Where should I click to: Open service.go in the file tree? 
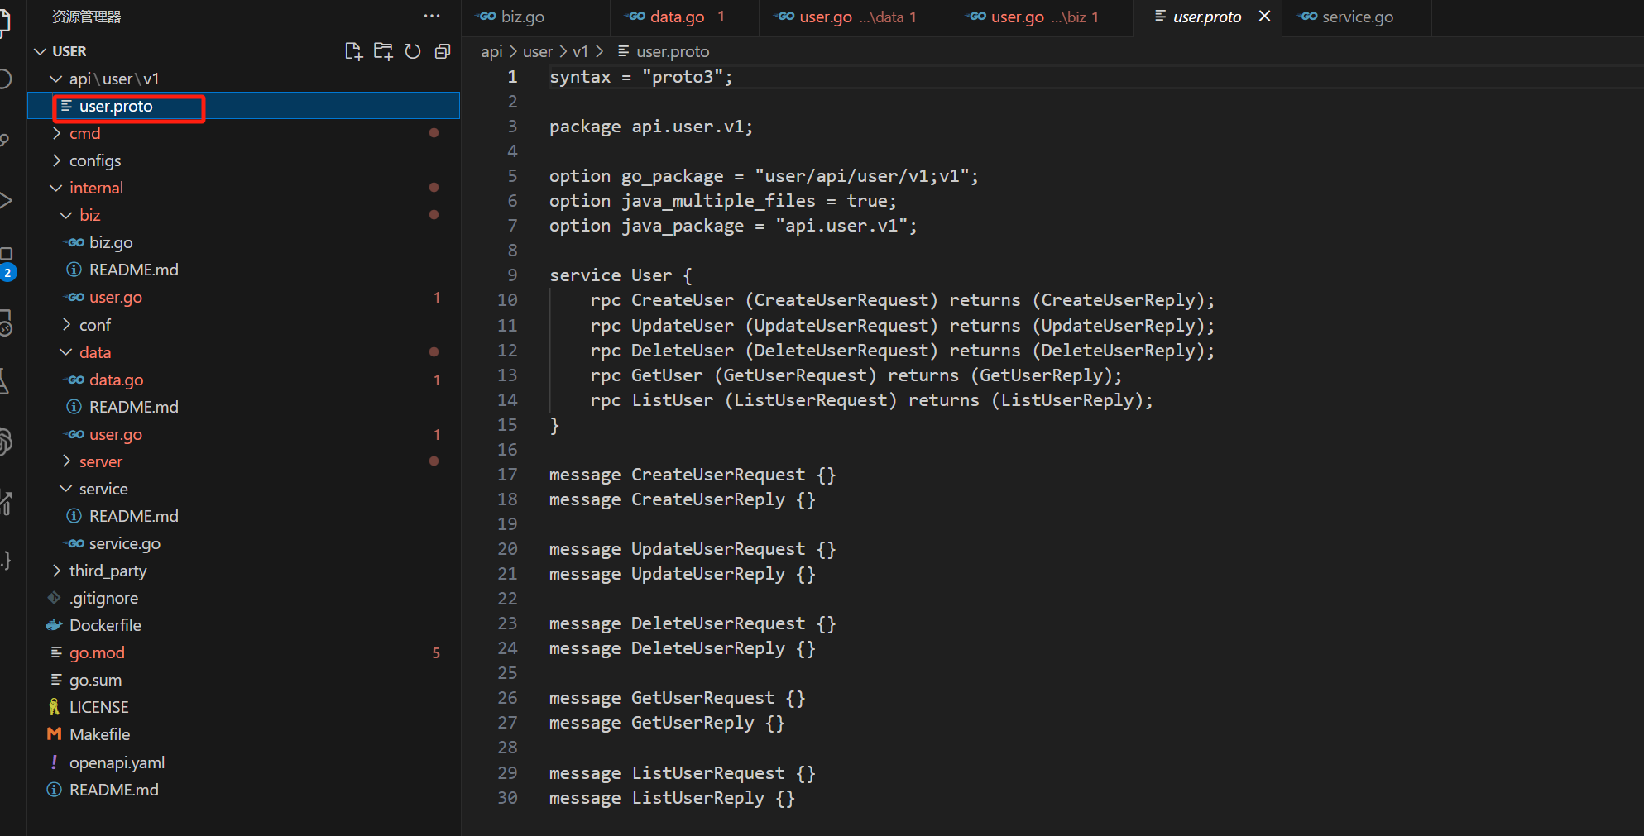(243, 543)
